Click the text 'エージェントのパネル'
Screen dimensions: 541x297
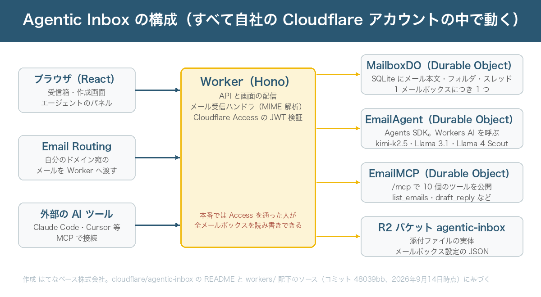click(77, 103)
